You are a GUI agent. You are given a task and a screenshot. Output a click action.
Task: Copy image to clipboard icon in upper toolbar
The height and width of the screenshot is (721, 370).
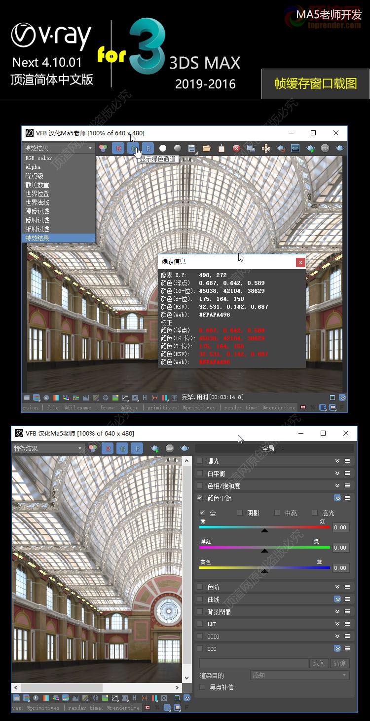222,148
